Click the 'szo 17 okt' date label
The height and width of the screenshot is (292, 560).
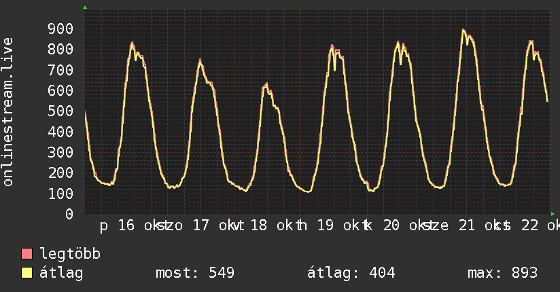200,225
